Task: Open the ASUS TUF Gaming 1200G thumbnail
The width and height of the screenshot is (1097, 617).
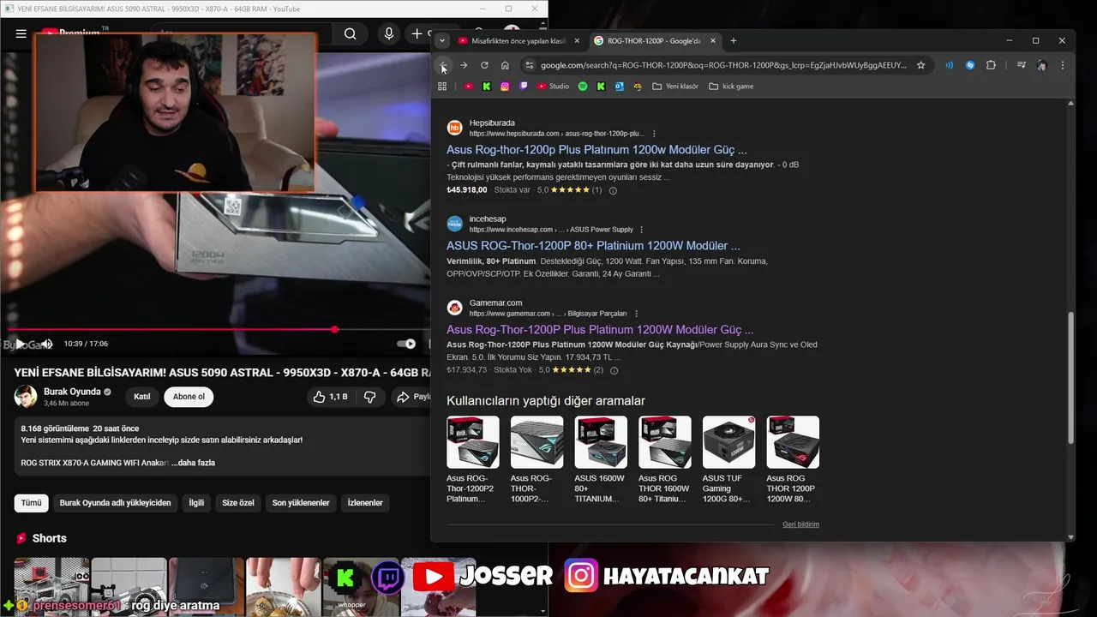Action: pyautogui.click(x=728, y=442)
